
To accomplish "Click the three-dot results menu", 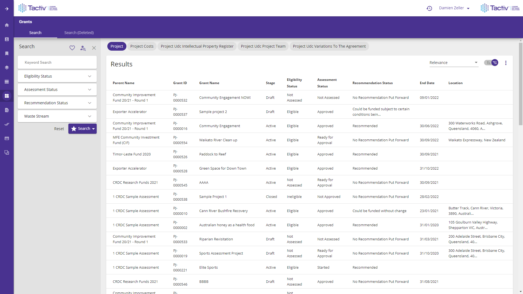I will tap(506, 63).
